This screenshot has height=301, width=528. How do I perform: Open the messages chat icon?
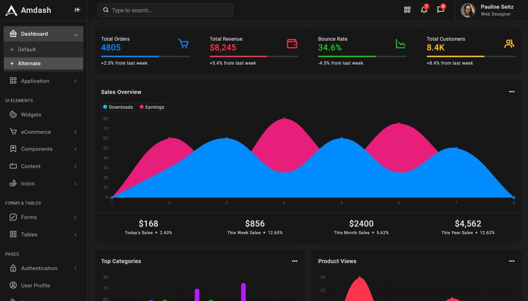(440, 10)
